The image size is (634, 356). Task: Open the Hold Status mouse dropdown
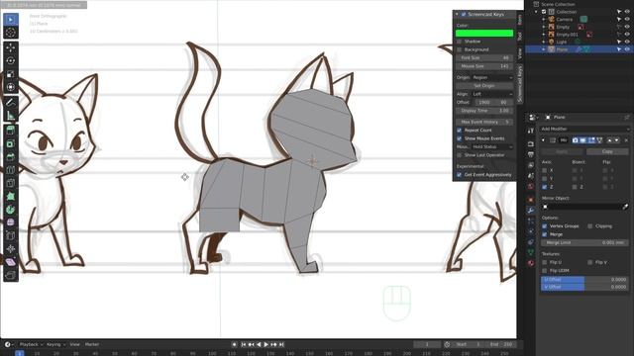492,147
